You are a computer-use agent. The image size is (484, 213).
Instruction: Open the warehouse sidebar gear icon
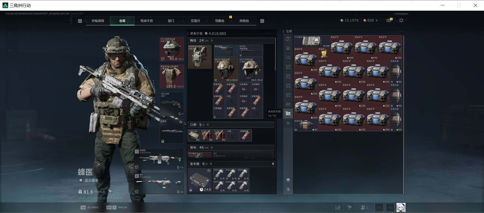[288, 123]
